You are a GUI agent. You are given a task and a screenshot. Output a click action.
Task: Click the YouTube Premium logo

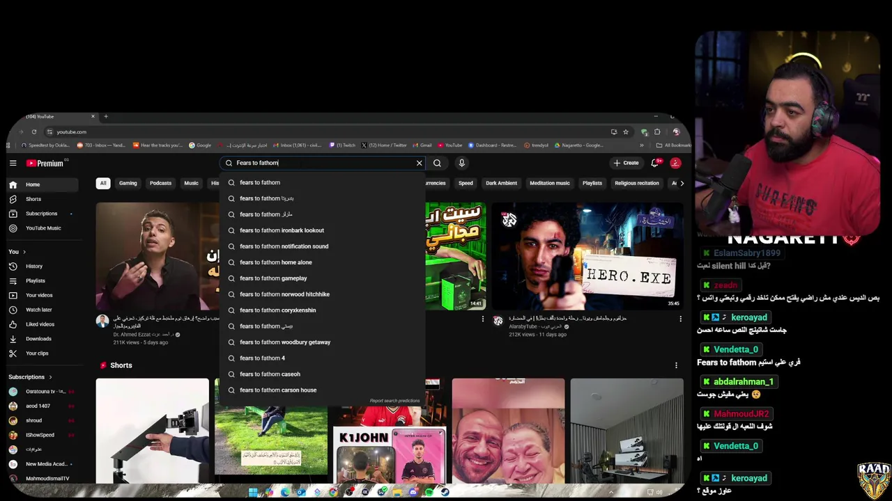click(x=45, y=164)
